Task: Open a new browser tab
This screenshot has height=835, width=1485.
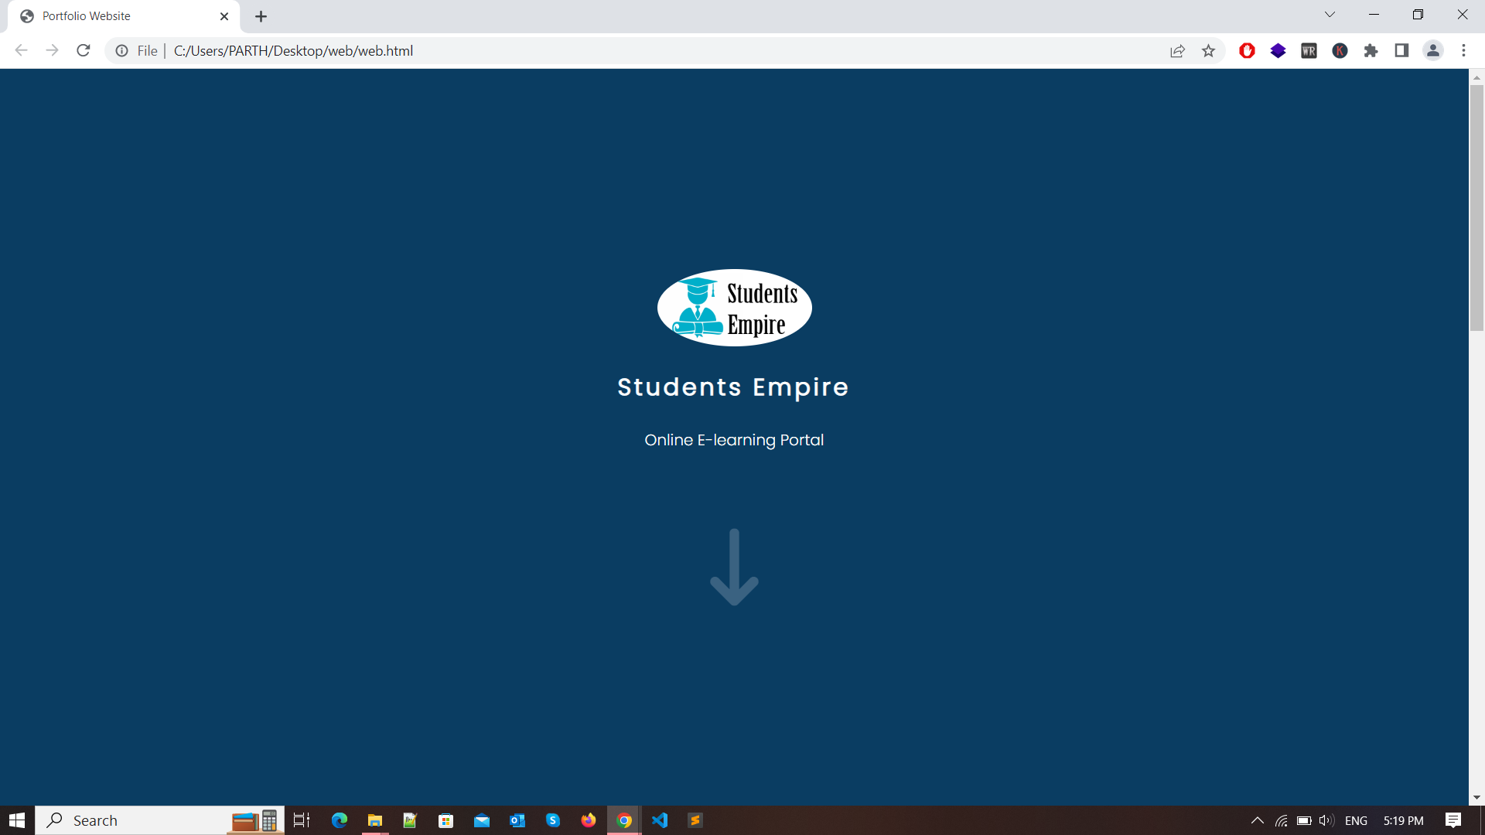Action: click(x=261, y=16)
